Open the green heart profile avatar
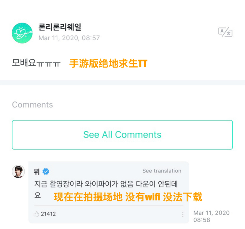Viewport: 245px width, 229px height. [x=22, y=33]
